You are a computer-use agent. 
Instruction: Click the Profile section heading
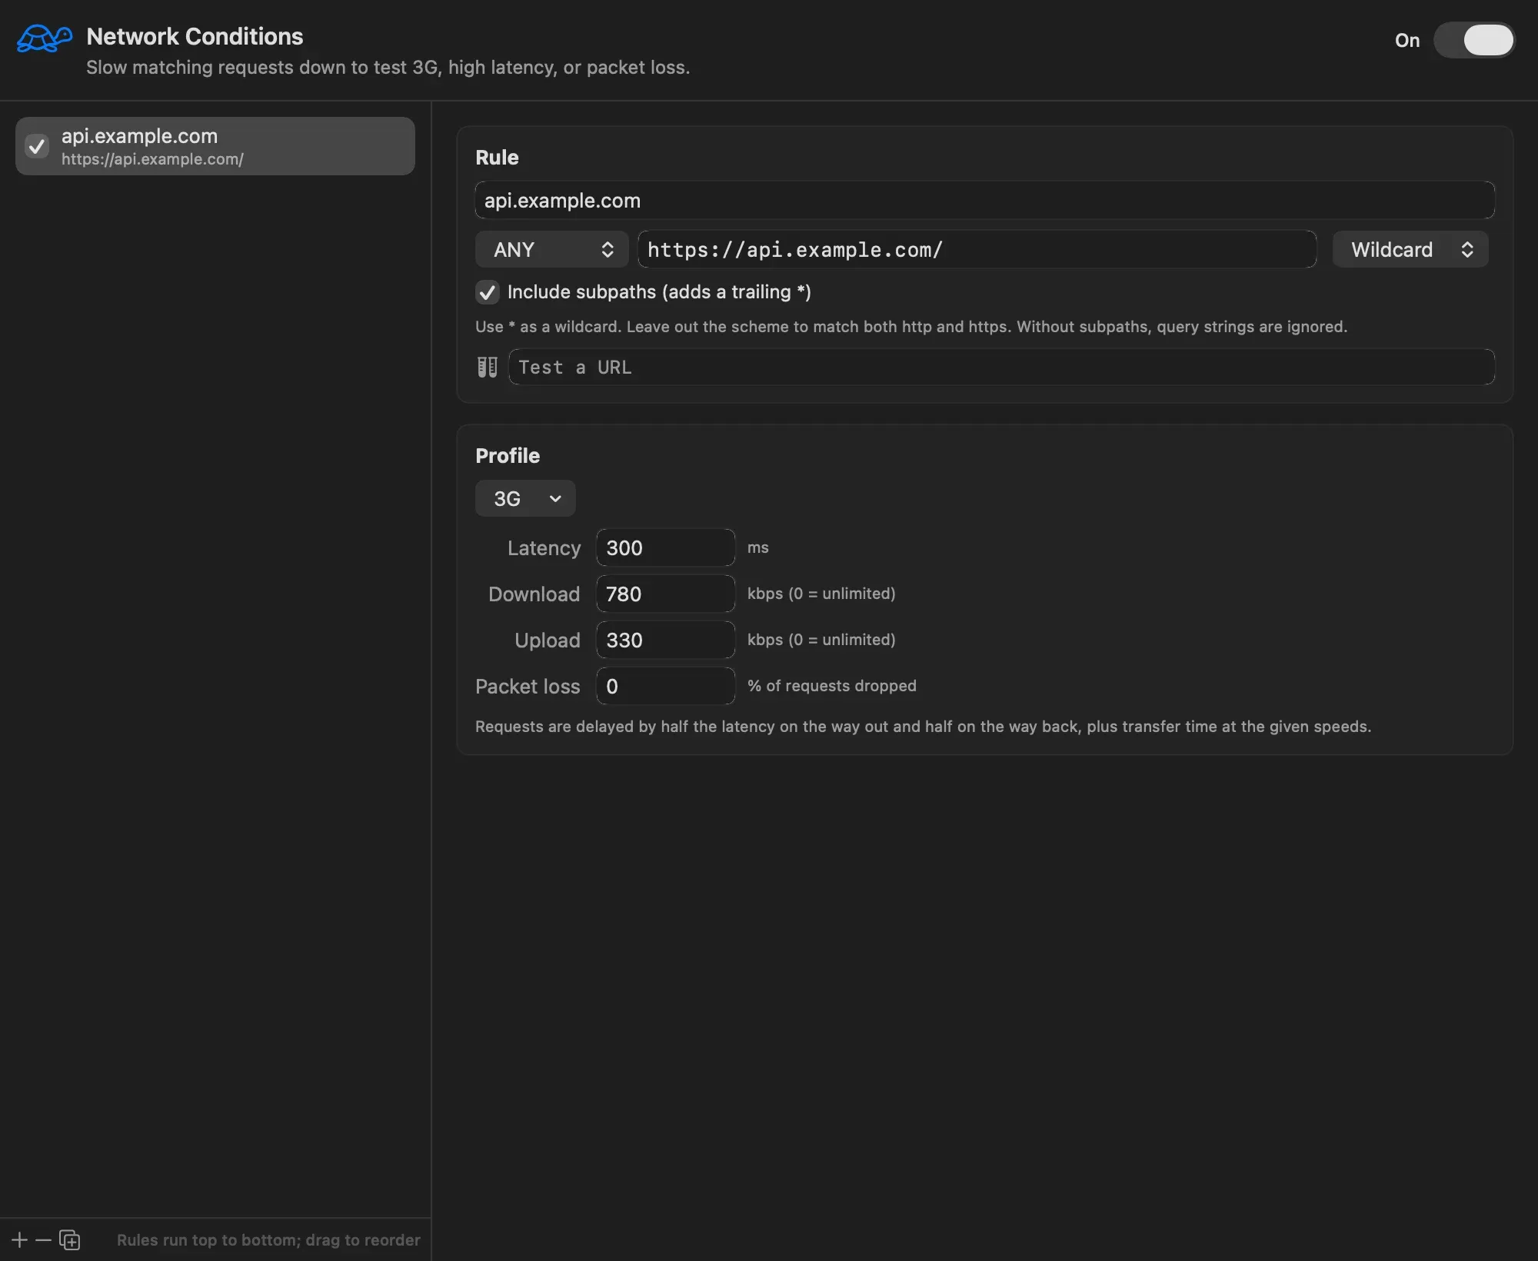[x=508, y=456]
